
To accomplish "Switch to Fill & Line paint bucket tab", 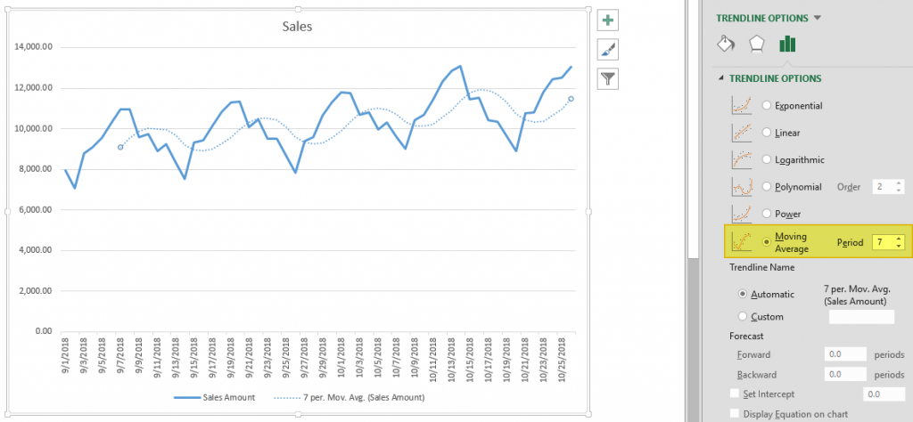I will [726, 44].
